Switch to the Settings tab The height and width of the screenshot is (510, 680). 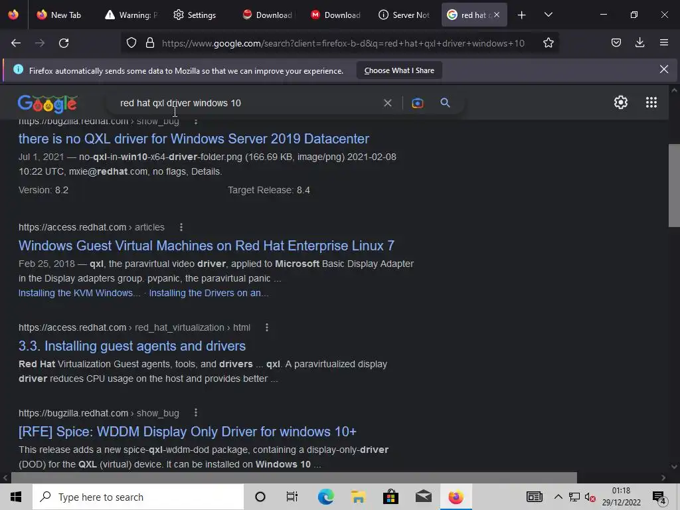tap(199, 15)
